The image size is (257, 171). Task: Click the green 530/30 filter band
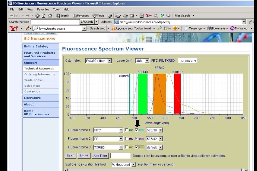(142, 94)
